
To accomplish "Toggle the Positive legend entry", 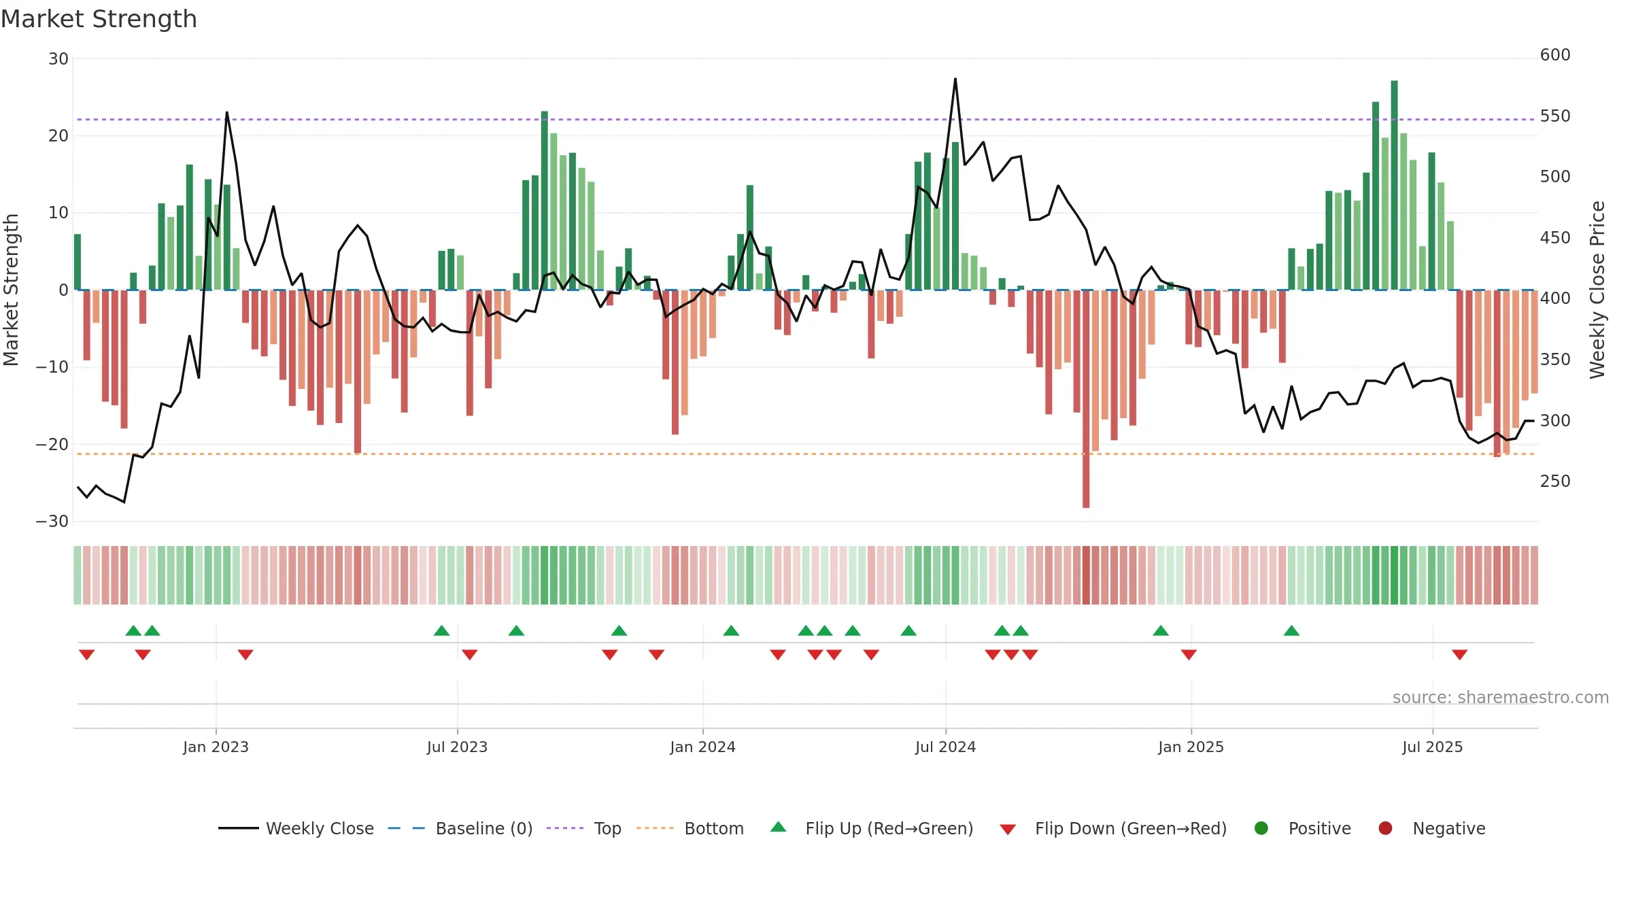I will point(1302,828).
